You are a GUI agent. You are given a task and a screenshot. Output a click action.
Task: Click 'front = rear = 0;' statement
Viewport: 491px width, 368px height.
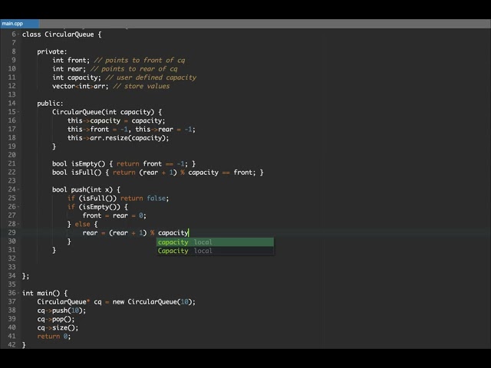point(114,215)
